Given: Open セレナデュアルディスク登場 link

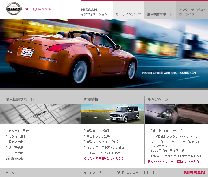Looking at the screenshot, I should point(105,147).
